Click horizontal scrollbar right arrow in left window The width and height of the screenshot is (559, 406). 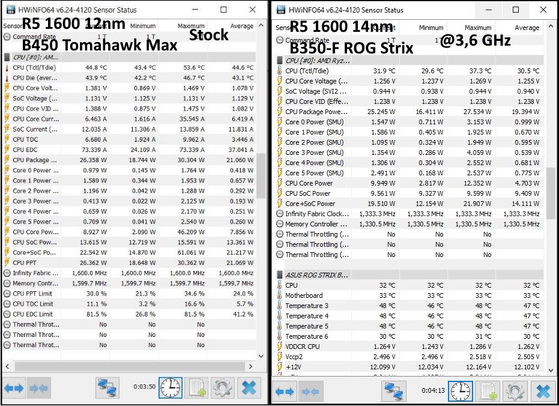click(x=250, y=366)
